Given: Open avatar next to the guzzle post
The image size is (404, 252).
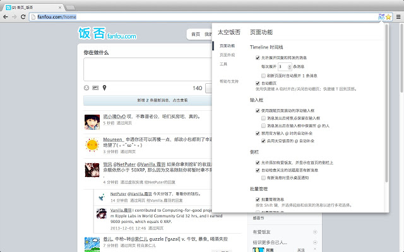Looking at the screenshot, I should 92,244.
